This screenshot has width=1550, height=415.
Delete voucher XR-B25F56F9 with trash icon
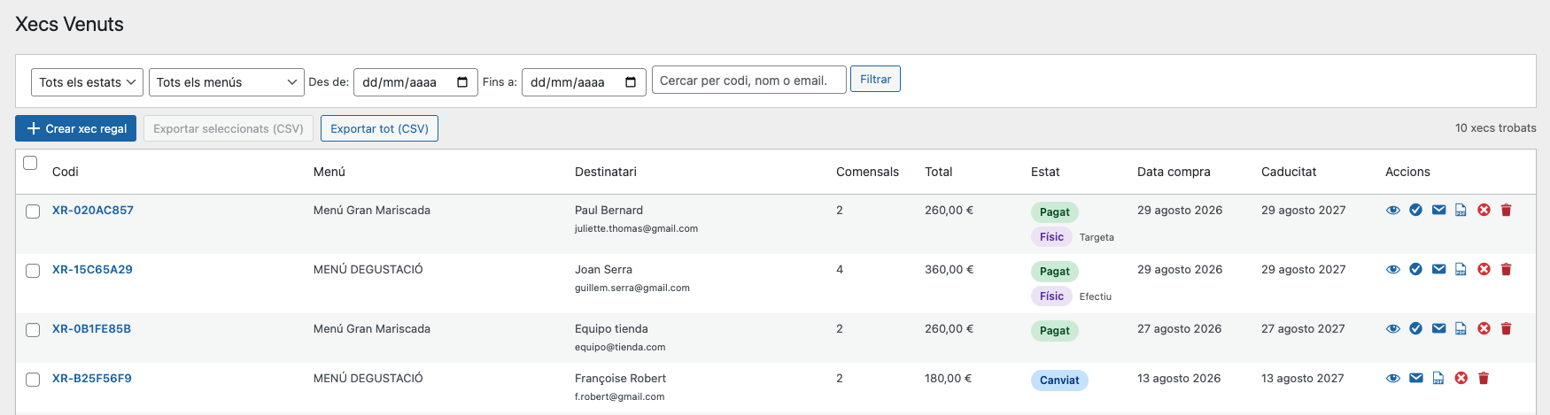coord(1484,378)
